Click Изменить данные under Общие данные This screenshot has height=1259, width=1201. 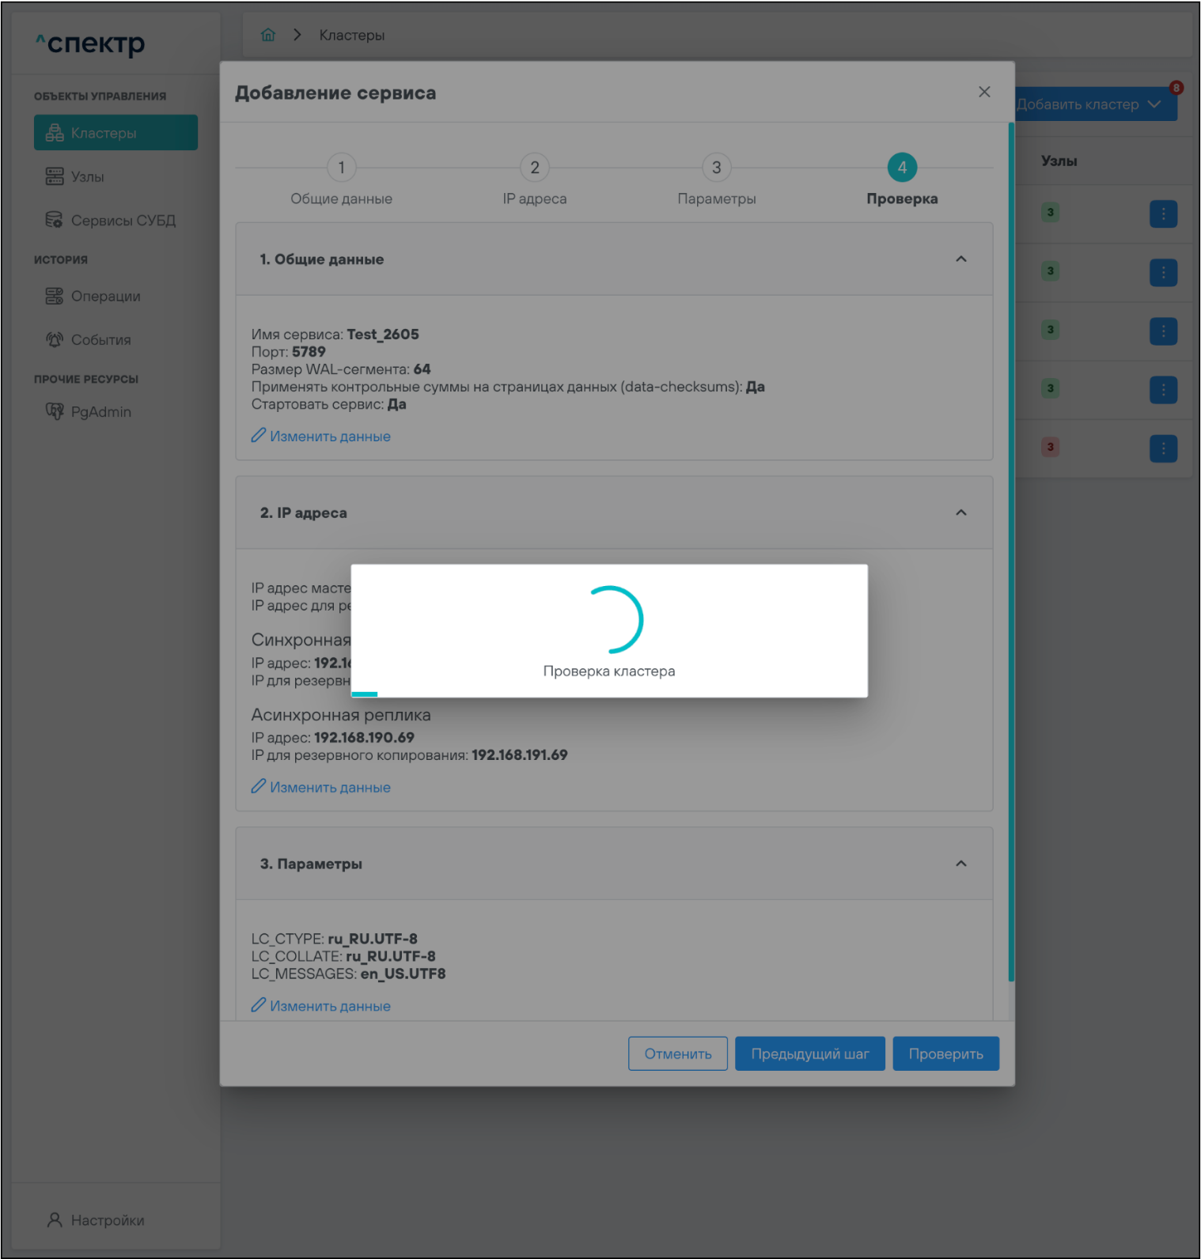pyautogui.click(x=329, y=437)
